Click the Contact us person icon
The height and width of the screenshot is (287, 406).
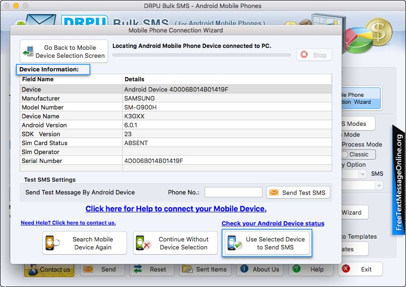[x=33, y=269]
